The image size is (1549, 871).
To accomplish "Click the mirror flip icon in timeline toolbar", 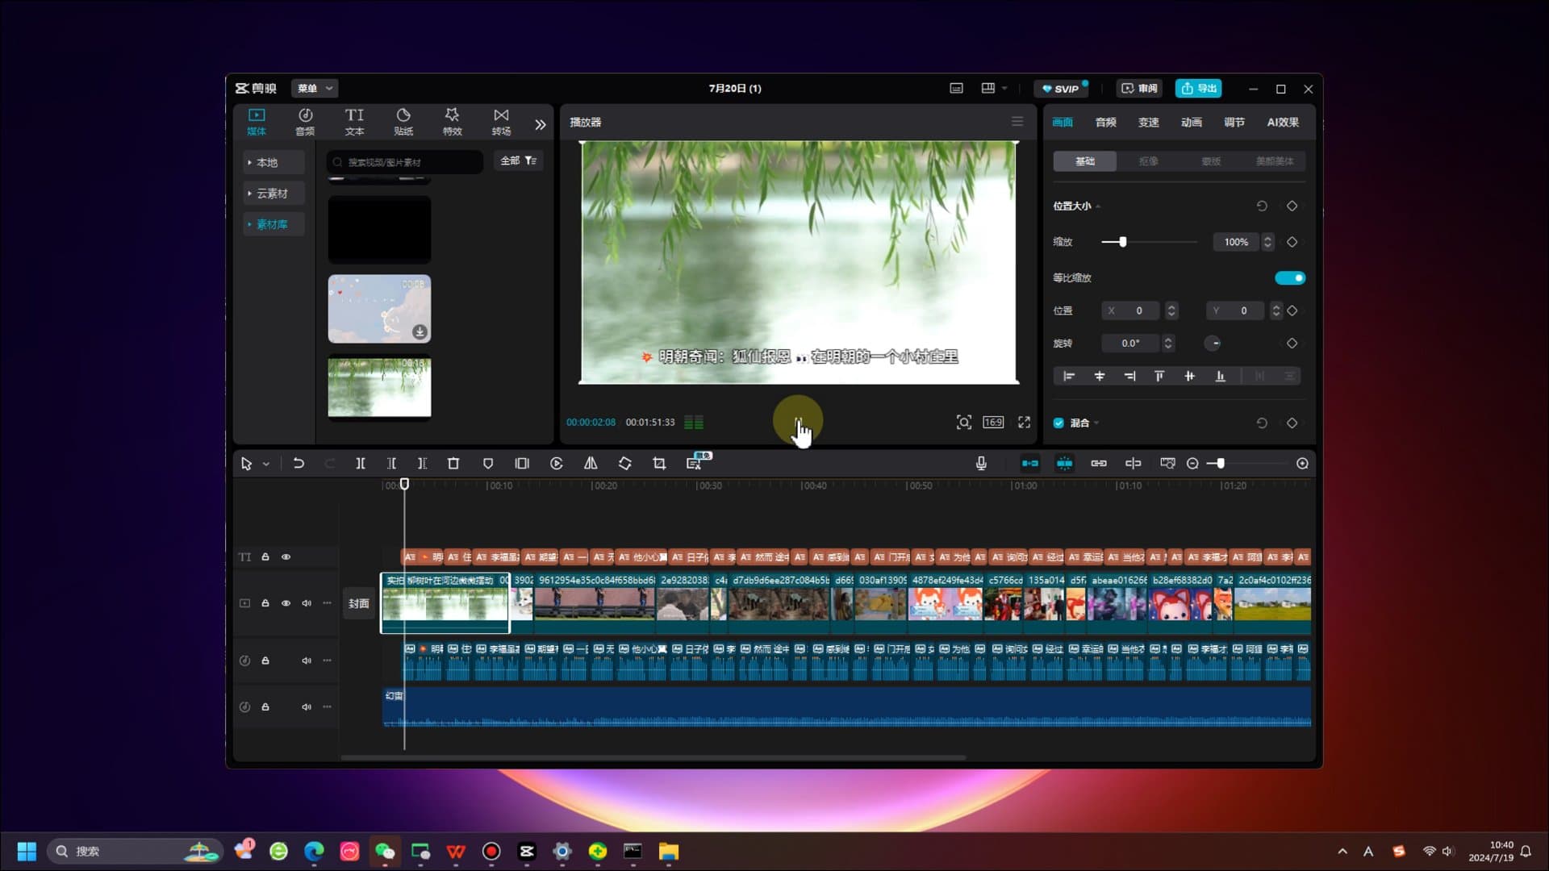I will click(591, 464).
